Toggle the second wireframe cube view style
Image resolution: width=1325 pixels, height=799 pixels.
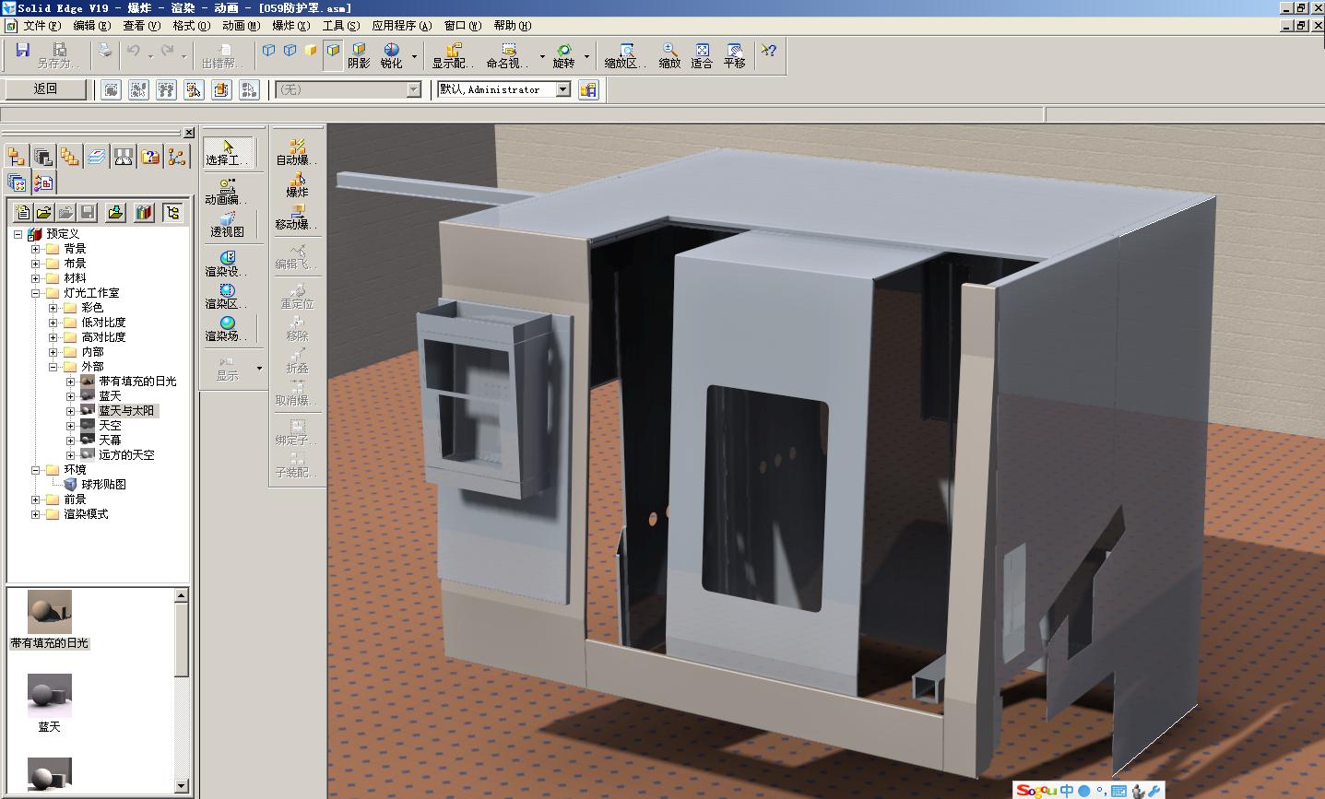click(x=290, y=51)
